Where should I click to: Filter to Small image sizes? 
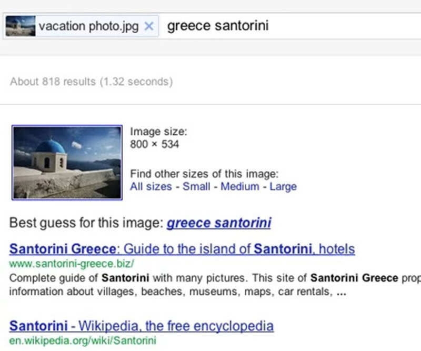196,186
